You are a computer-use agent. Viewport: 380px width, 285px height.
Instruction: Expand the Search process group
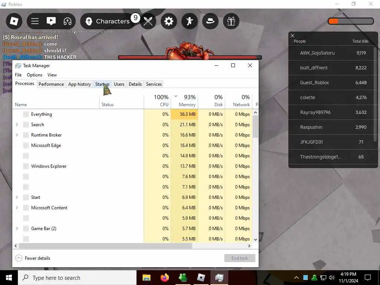pos(17,125)
